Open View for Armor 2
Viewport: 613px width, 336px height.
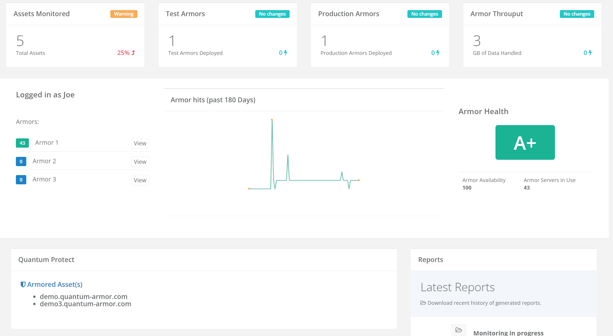140,162
